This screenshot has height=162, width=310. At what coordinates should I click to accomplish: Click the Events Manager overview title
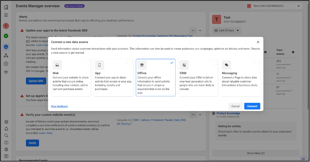coord(38,6)
